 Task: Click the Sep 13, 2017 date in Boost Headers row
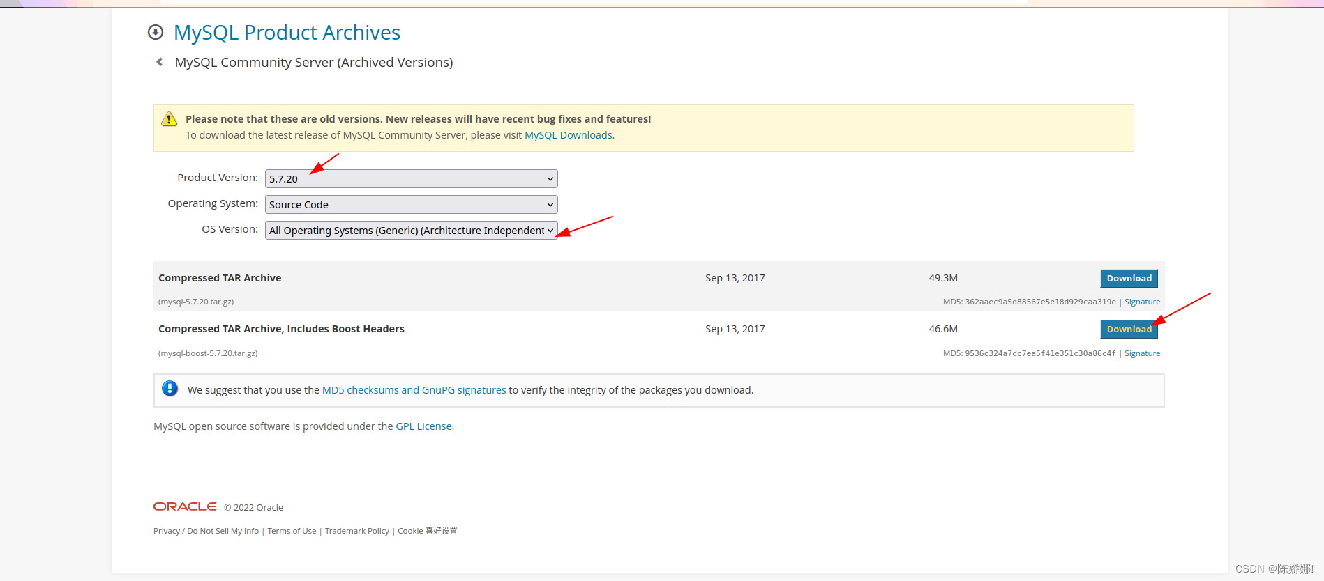(735, 329)
